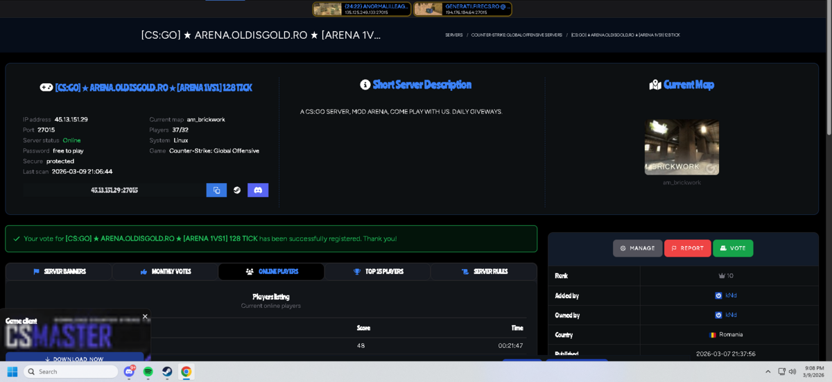Open kNd link in Owned by row
This screenshot has height=382, width=832.
(x=731, y=315)
